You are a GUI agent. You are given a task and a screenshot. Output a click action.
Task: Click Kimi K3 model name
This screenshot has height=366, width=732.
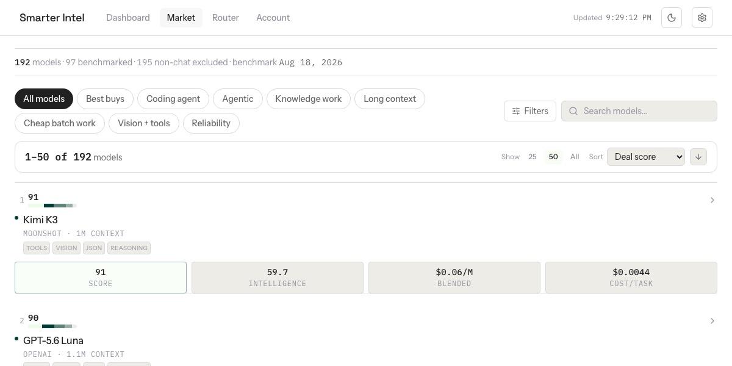40,220
